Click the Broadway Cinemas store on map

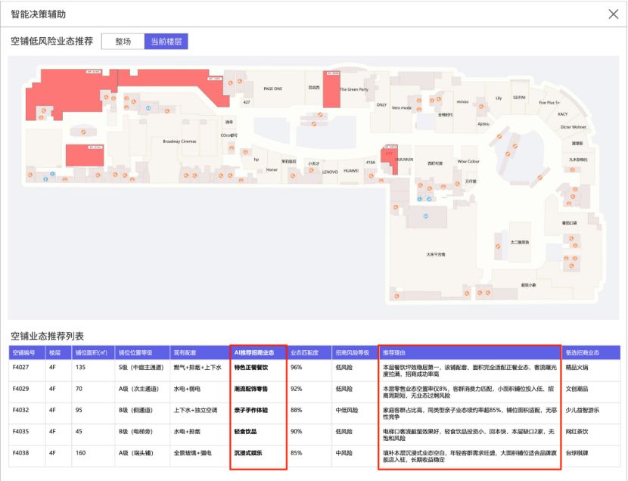point(179,141)
